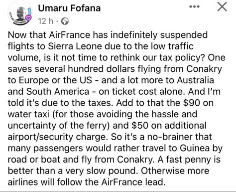
Task: Open the three-dot post options menu
Action: click(195, 7)
